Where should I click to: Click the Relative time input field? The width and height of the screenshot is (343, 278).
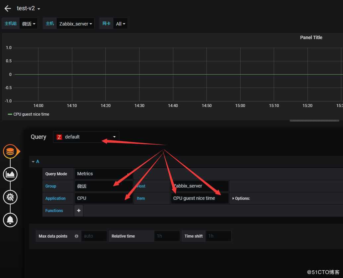click(x=167, y=236)
